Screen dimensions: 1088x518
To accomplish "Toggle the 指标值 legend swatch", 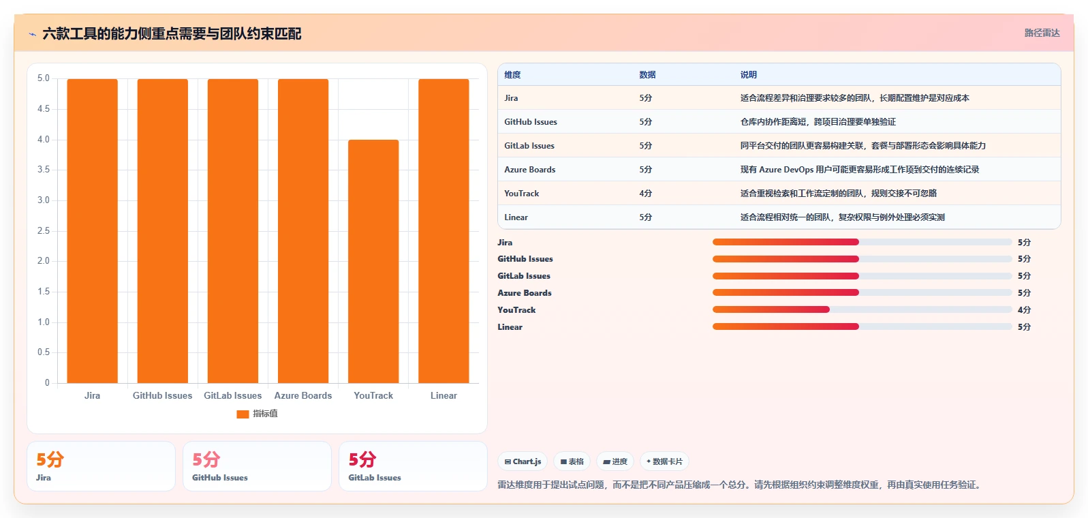I will [x=243, y=414].
